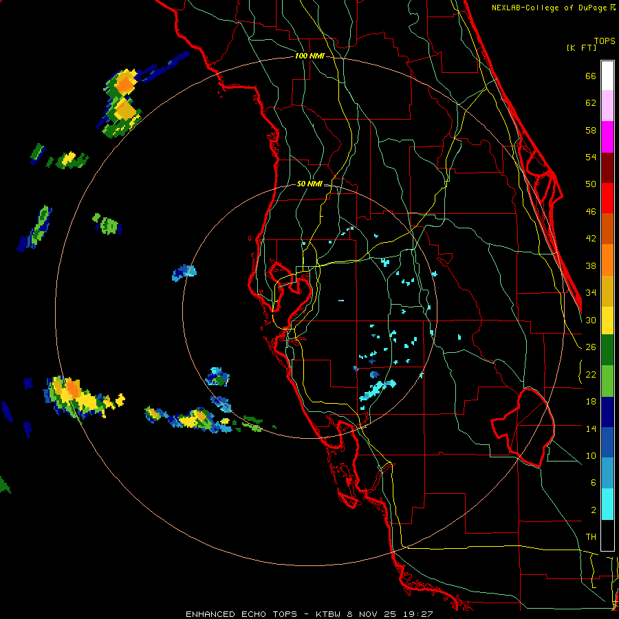This screenshot has height=619, width=619.
Task: Click the light blue legend swatch
Action: [x=607, y=473]
